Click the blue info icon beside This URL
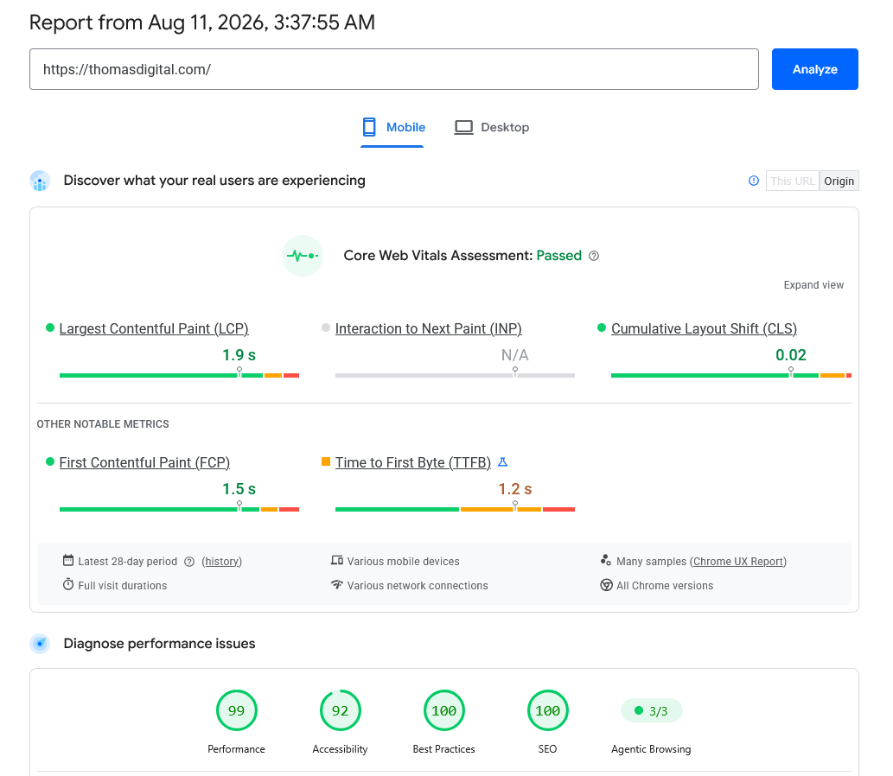The image size is (893, 776). [x=754, y=181]
